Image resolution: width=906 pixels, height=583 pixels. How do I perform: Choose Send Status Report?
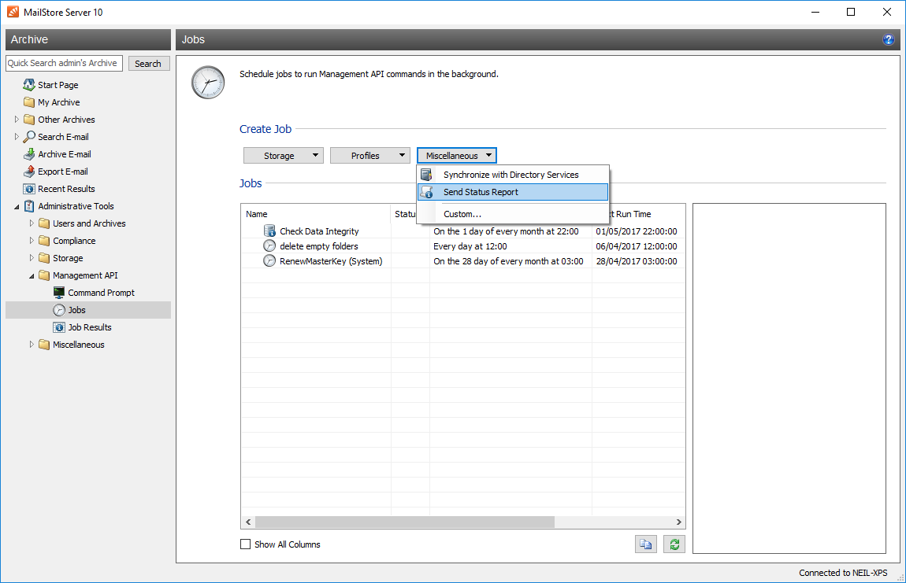pos(513,192)
